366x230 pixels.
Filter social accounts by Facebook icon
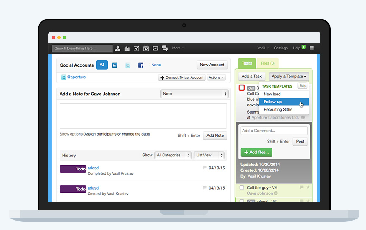pyautogui.click(x=140, y=65)
